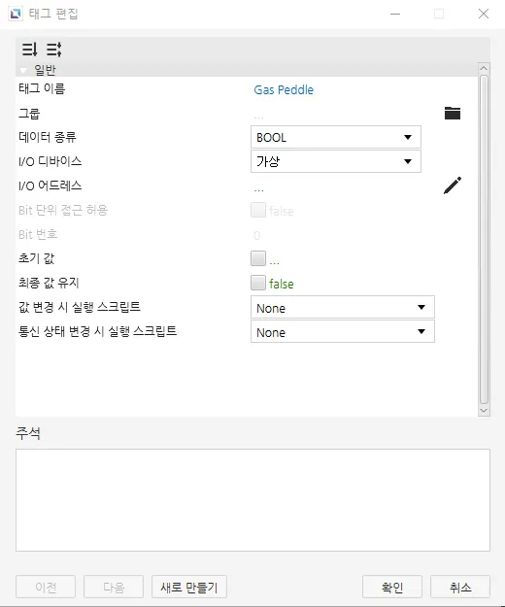
Task: Click the app icon in title bar
Action: [16, 14]
